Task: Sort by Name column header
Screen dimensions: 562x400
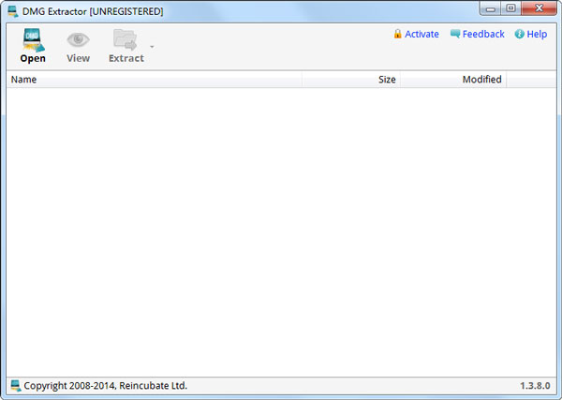Action: click(x=155, y=80)
